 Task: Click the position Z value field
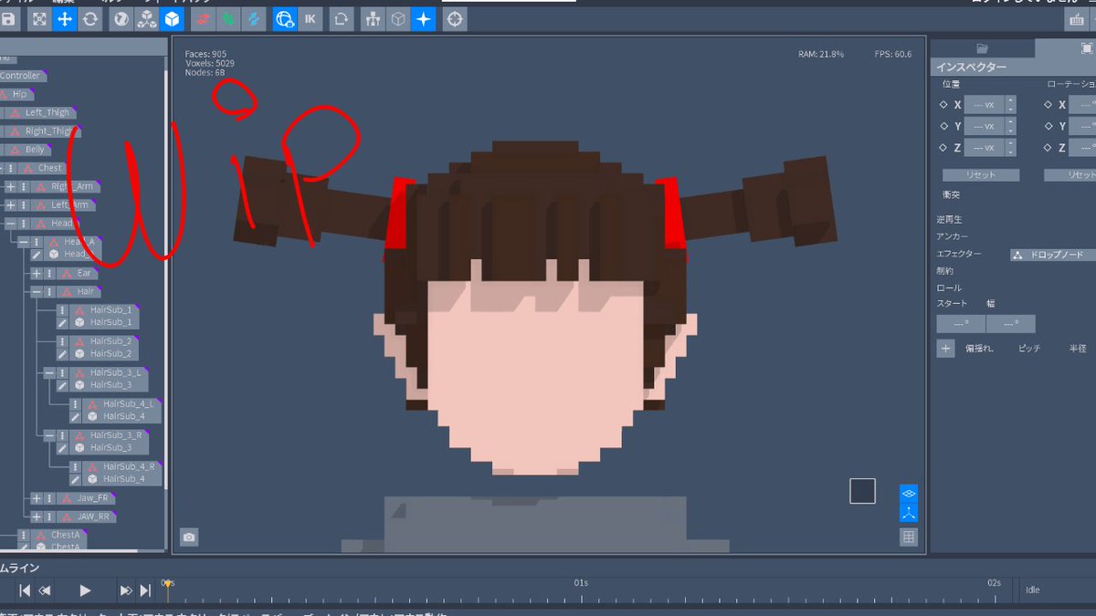click(985, 147)
